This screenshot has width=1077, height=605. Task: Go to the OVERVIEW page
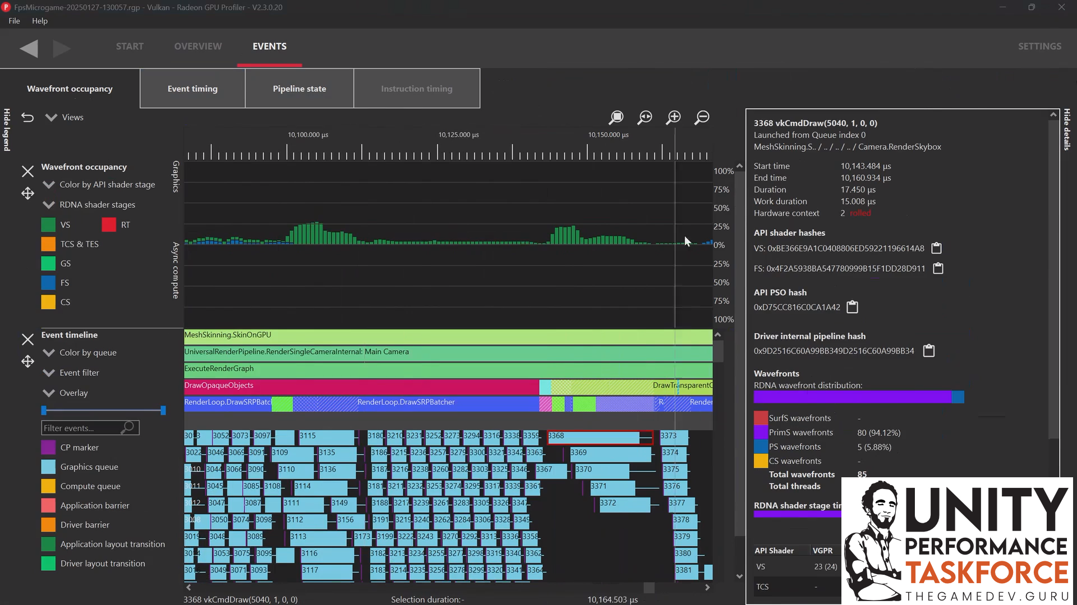pos(197,46)
